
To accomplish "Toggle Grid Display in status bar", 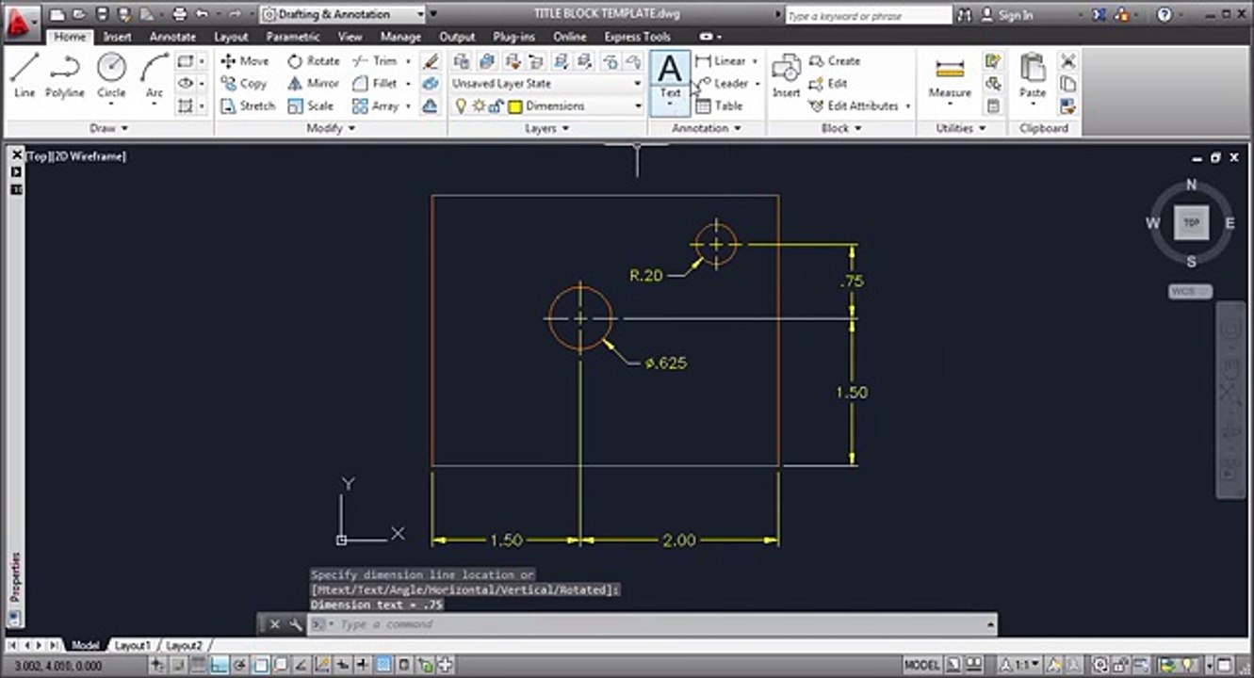I will [x=198, y=665].
